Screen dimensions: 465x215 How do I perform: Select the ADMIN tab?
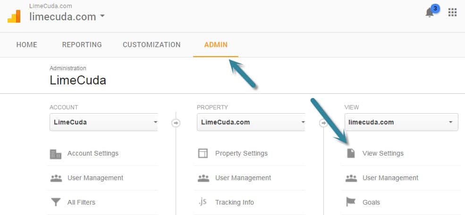[216, 45]
